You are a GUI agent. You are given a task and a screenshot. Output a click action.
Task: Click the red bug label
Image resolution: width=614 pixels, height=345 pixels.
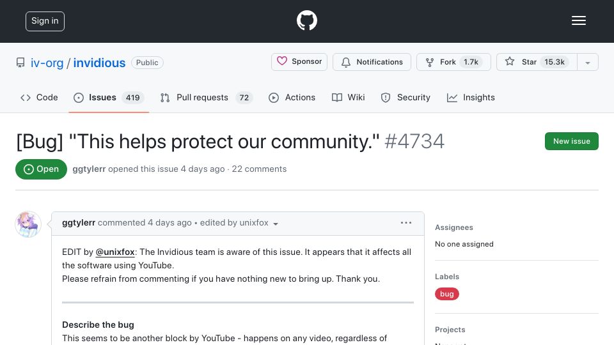pos(447,294)
